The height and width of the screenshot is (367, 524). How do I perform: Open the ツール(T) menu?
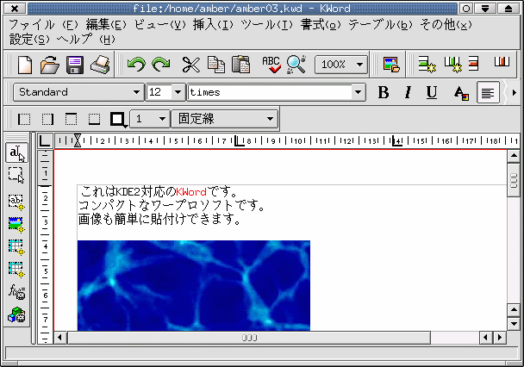click(266, 25)
